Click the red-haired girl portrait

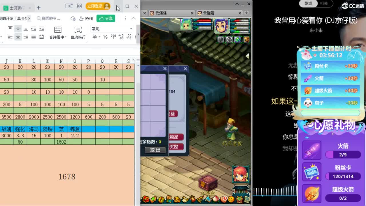click(240, 175)
